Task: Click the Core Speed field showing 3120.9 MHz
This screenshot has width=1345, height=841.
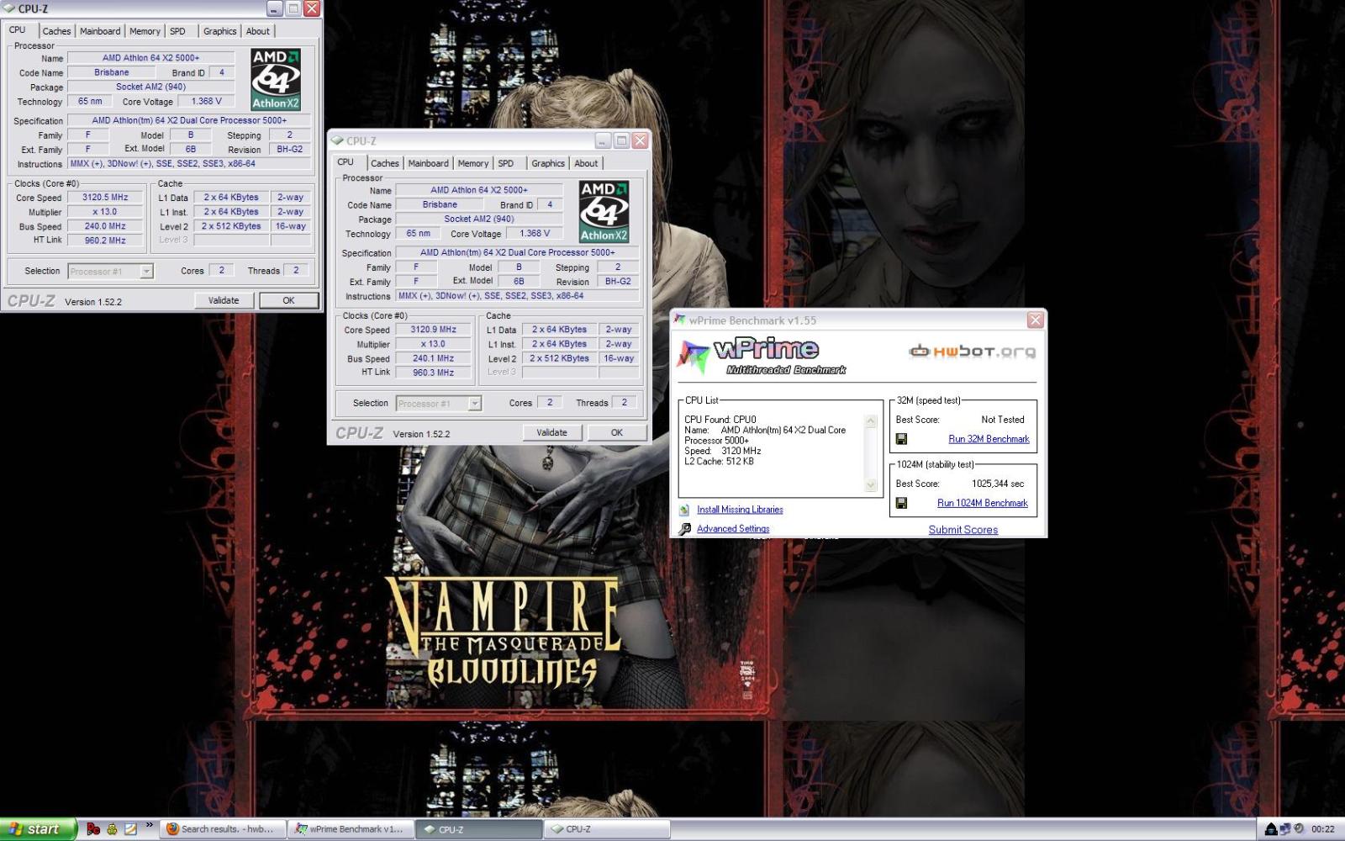Action: [x=433, y=330]
